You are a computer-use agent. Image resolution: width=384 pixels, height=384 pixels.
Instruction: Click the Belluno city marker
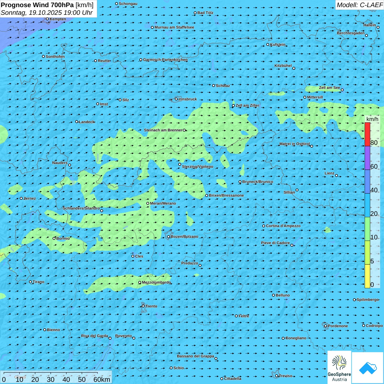(x=273, y=295)
